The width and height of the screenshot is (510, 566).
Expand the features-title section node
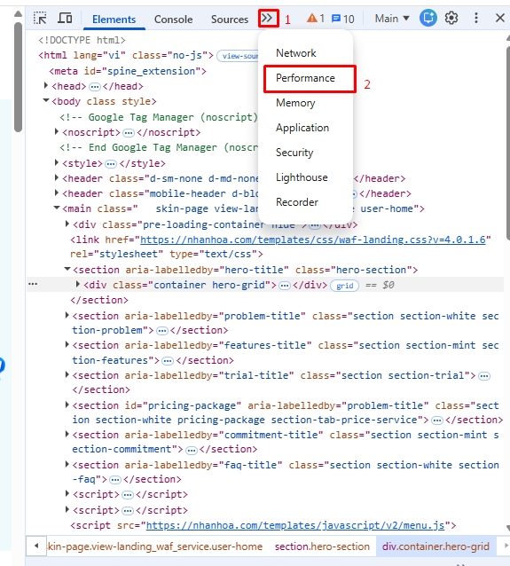tap(67, 345)
